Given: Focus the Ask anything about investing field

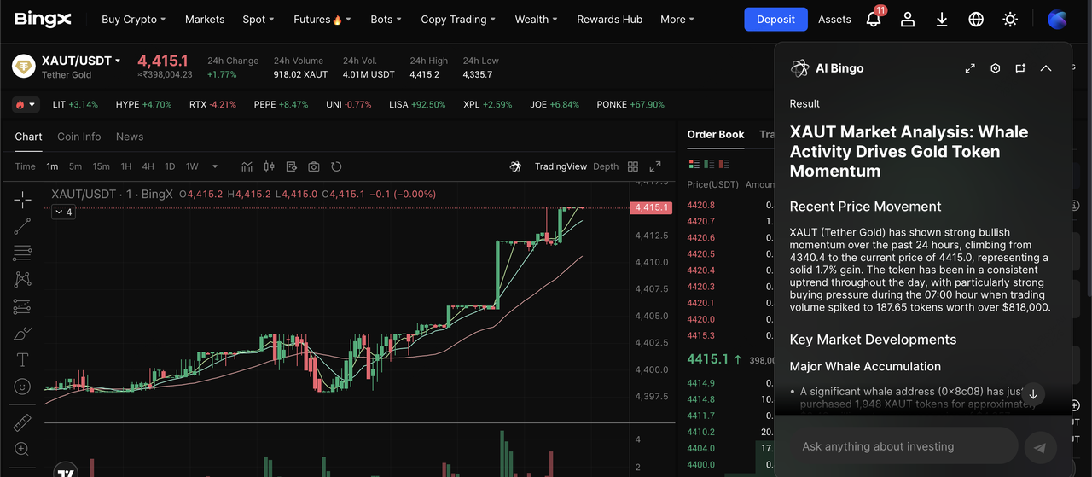Looking at the screenshot, I should (904, 446).
